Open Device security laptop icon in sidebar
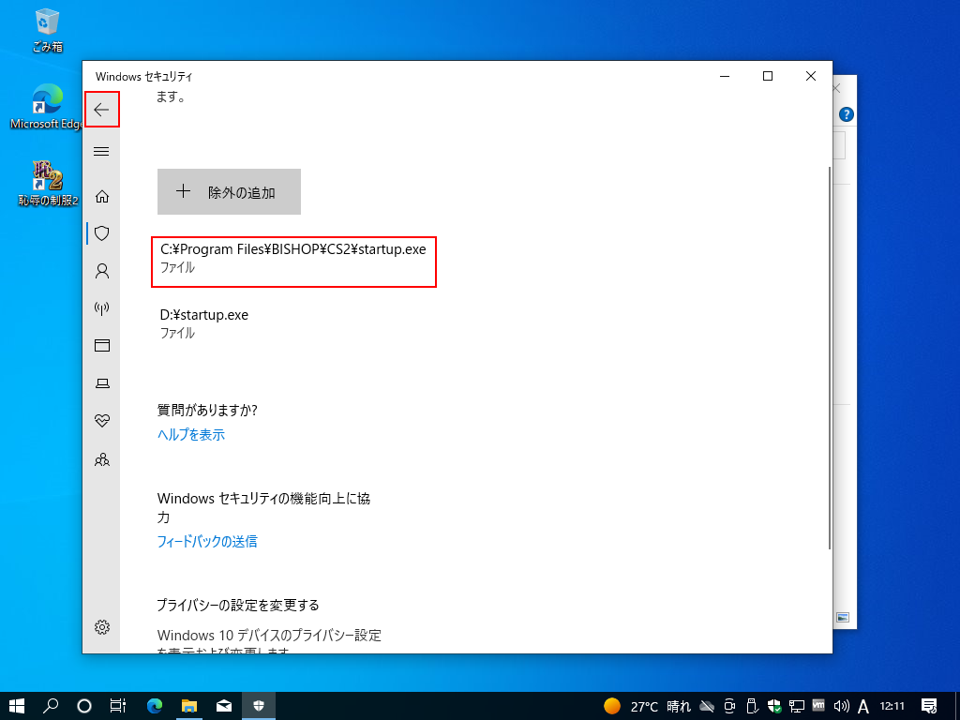 click(x=101, y=383)
